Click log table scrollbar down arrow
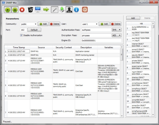The width and height of the screenshot is (159, 125). click(122, 116)
